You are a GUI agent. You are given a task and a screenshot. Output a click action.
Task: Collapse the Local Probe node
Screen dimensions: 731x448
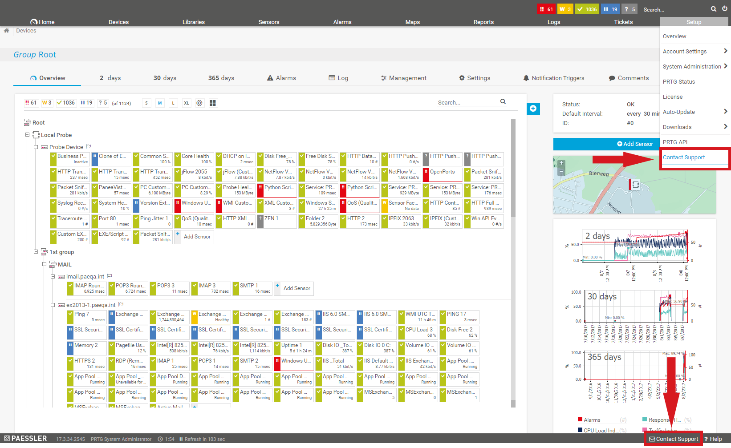click(x=27, y=135)
